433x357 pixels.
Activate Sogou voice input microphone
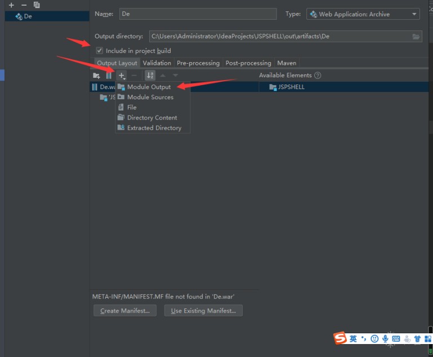(385, 338)
